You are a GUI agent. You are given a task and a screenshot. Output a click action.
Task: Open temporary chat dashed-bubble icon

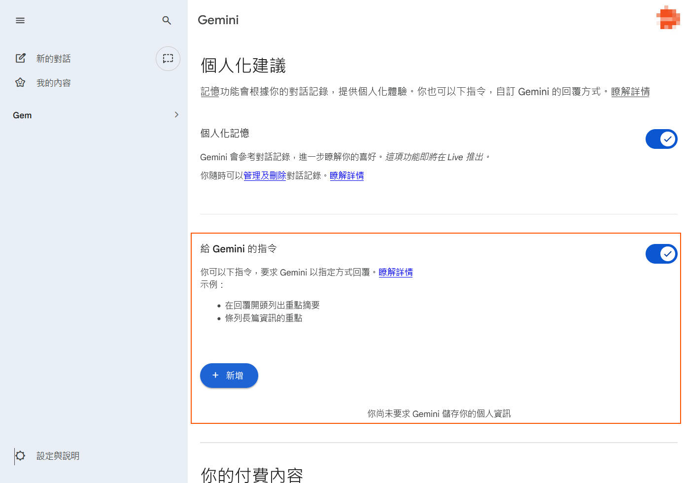tap(168, 58)
